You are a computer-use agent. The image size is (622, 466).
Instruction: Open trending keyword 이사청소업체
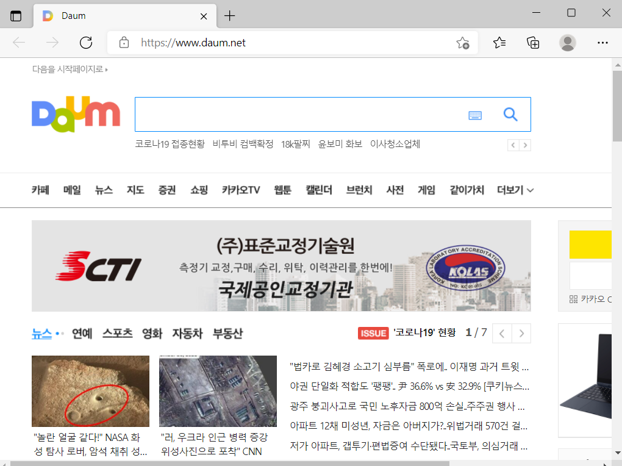point(395,144)
